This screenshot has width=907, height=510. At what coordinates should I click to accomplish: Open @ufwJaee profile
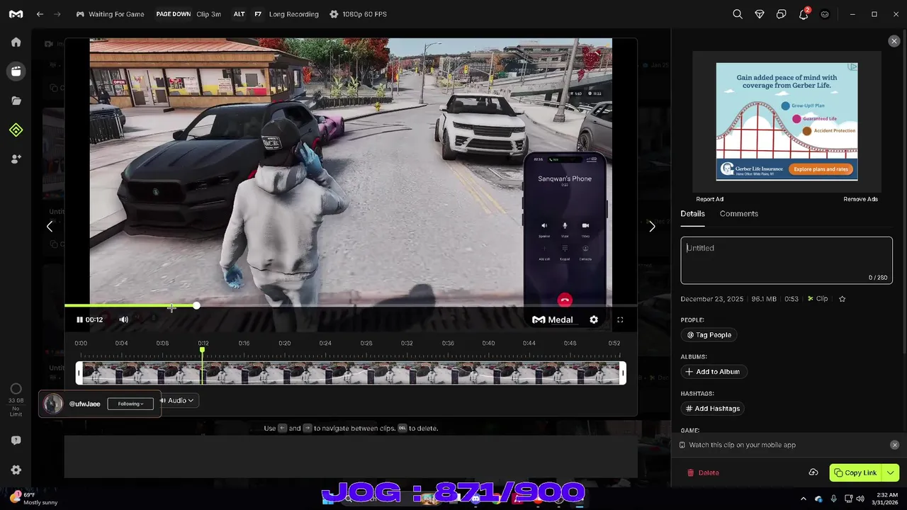pyautogui.click(x=84, y=404)
